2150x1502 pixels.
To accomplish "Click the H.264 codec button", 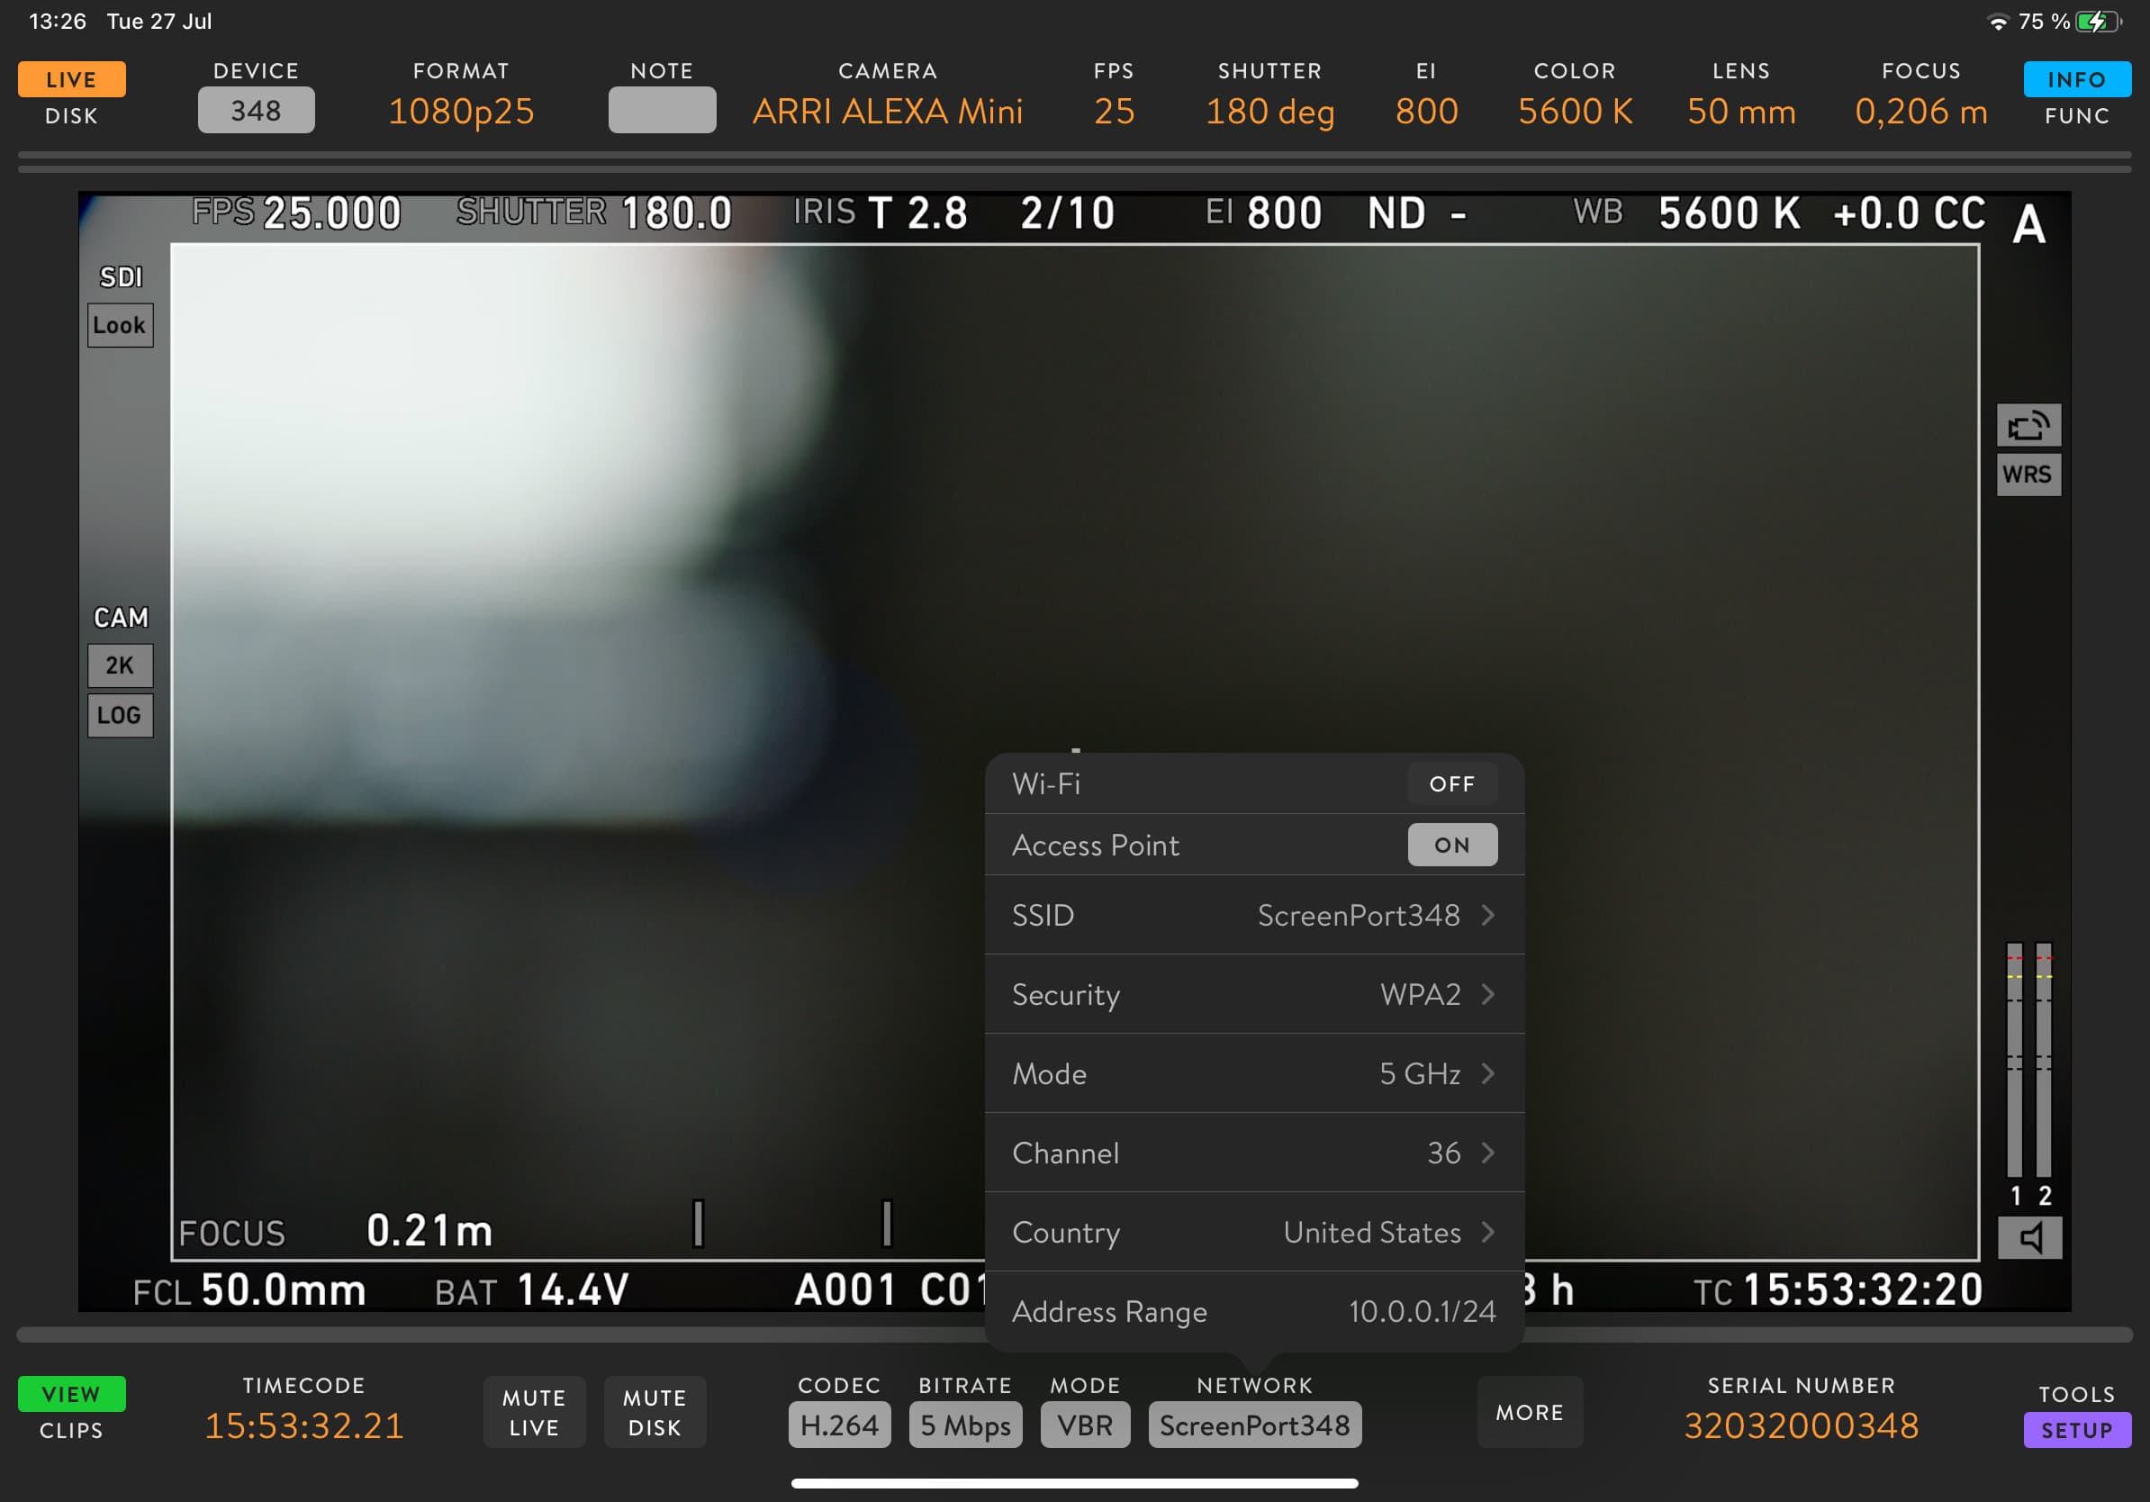I will tap(839, 1425).
